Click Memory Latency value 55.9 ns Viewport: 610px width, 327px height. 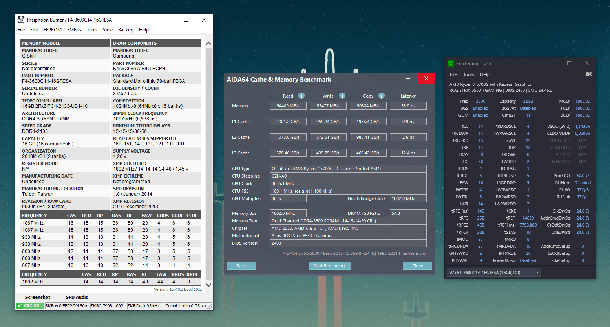click(x=408, y=106)
